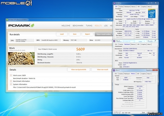This screenshot has height=116, width=164.
Task: Click the Intel Core i7 4770K Name field
Action: click(134, 10)
